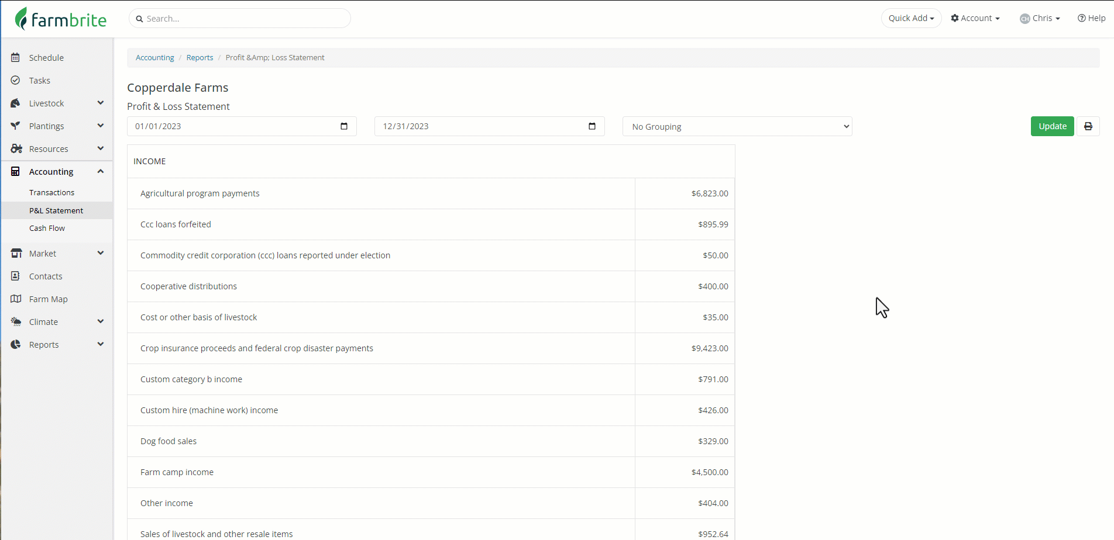Image resolution: width=1114 pixels, height=540 pixels.
Task: Select P&L Statement in the sidebar
Action: point(56,210)
